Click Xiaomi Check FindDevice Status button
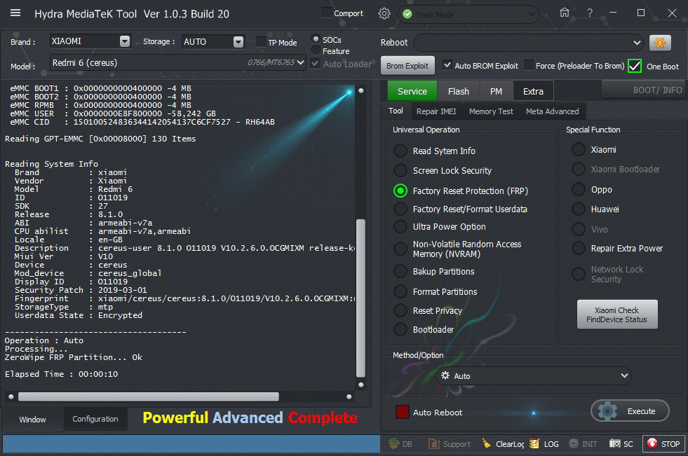Viewport: 688px width, 456px height. click(x=616, y=315)
